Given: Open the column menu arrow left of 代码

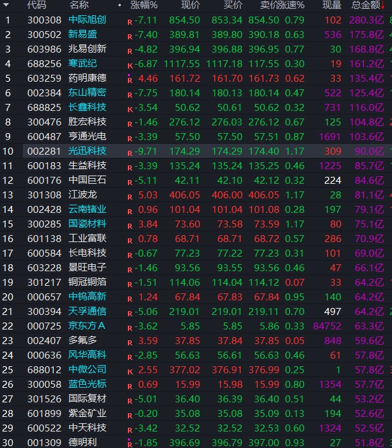Looking at the screenshot, I should 6,5.
